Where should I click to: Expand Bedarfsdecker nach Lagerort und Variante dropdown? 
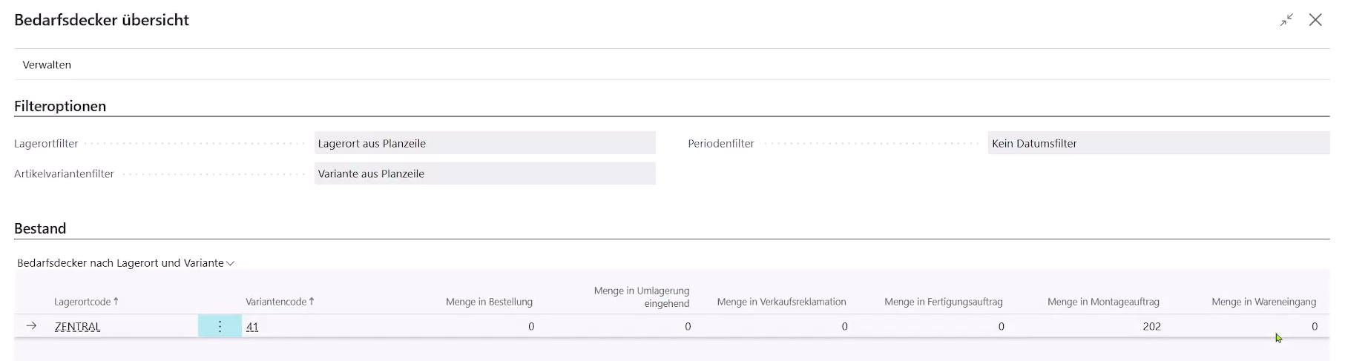click(125, 263)
